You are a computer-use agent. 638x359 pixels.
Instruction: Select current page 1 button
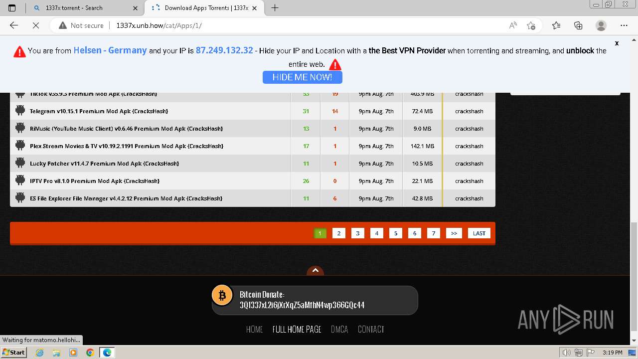[x=320, y=233]
